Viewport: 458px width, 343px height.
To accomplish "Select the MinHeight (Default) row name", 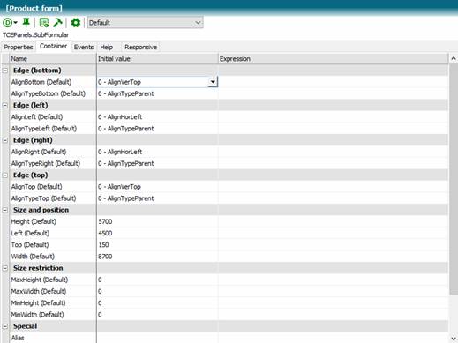I will [x=38, y=303].
